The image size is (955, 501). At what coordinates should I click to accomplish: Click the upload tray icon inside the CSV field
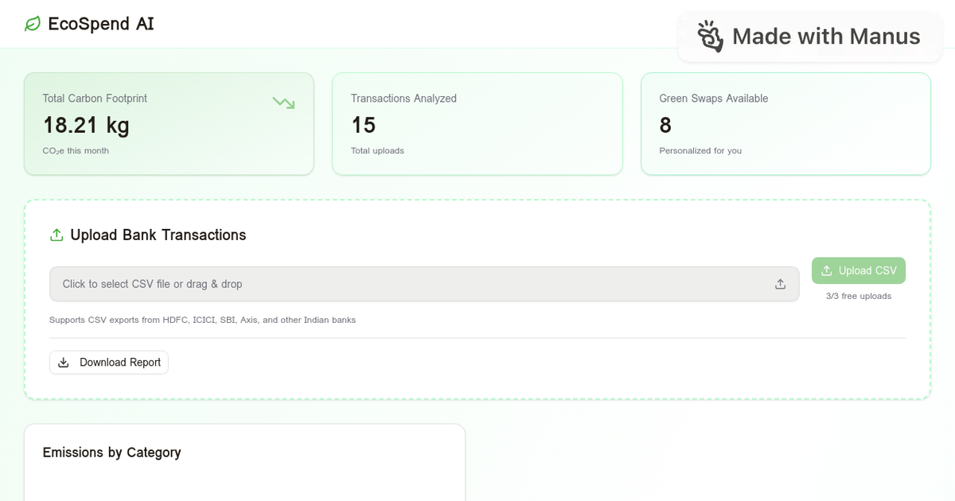[x=780, y=283]
